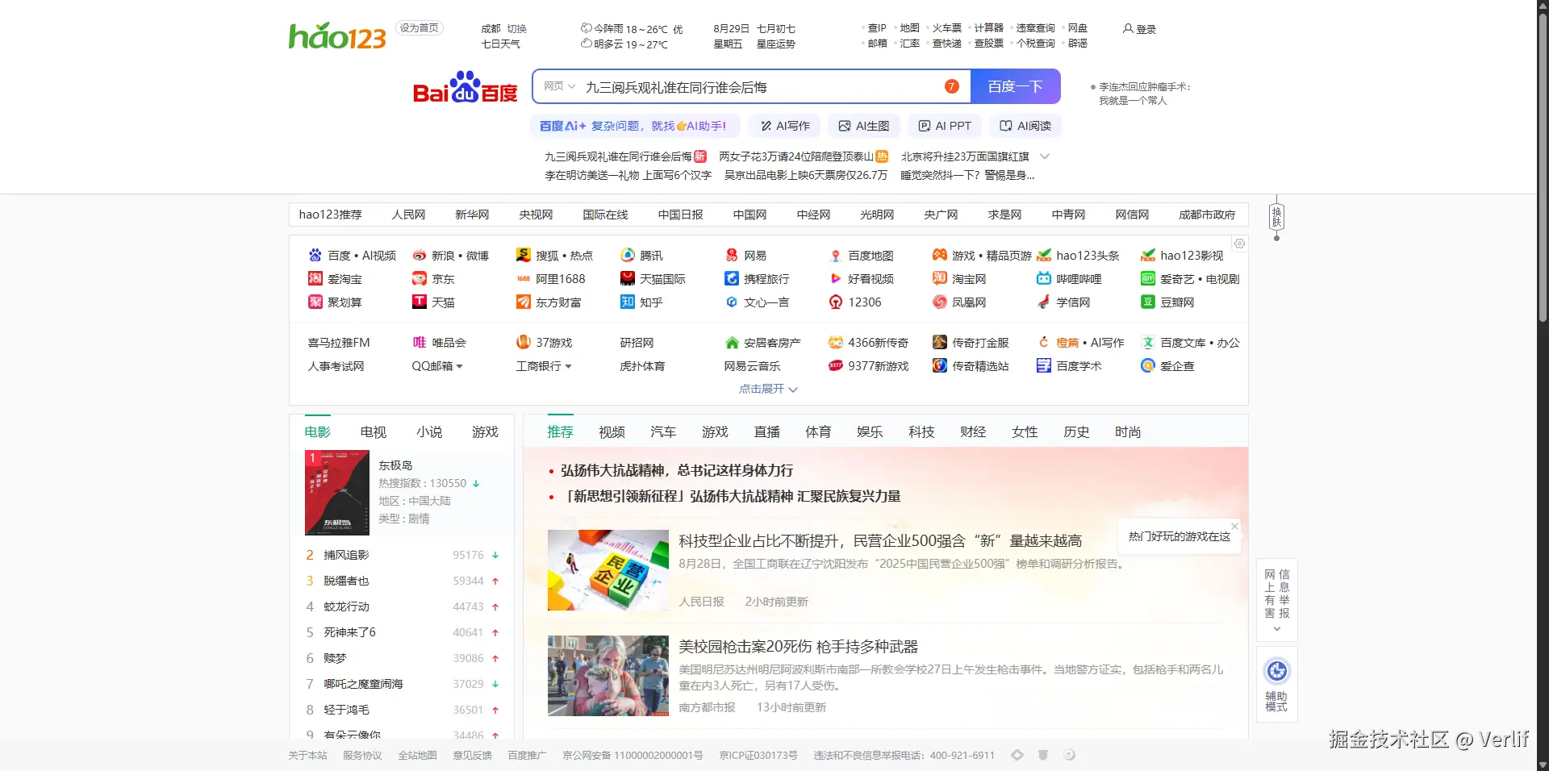Click the AI写作 button
This screenshot has width=1549, height=771.
point(784,126)
